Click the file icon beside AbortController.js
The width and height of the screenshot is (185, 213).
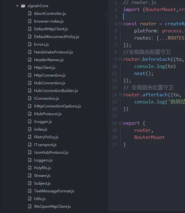click(30, 14)
